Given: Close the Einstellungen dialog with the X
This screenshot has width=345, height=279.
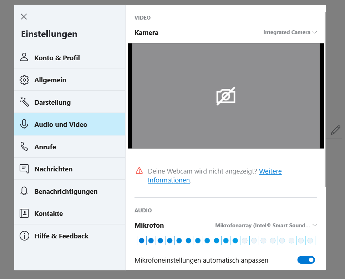Looking at the screenshot, I should coord(24,16).
